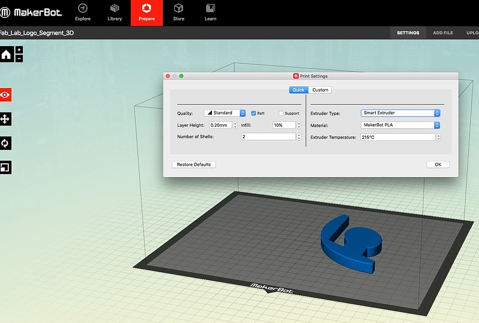Toggle the Raft checkbox
Screen dimensions: 479x323
tap(253, 113)
